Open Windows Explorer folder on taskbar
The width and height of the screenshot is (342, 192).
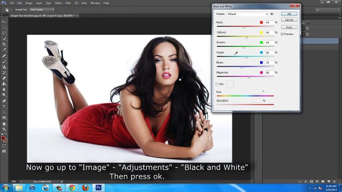click(x=19, y=188)
